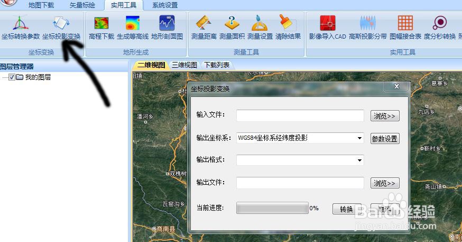This screenshot has height=242, width=462.
Task: Expand the 输出坐标系 dropdown
Action: pos(359,138)
